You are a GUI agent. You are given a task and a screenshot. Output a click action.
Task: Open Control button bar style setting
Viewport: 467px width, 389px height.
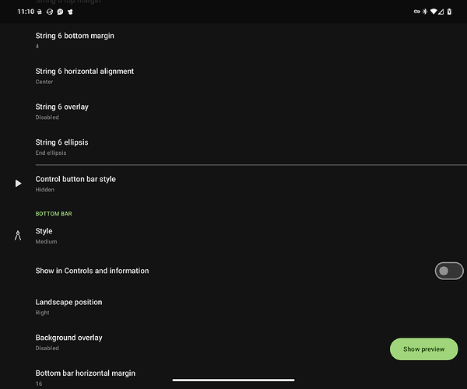(233, 184)
